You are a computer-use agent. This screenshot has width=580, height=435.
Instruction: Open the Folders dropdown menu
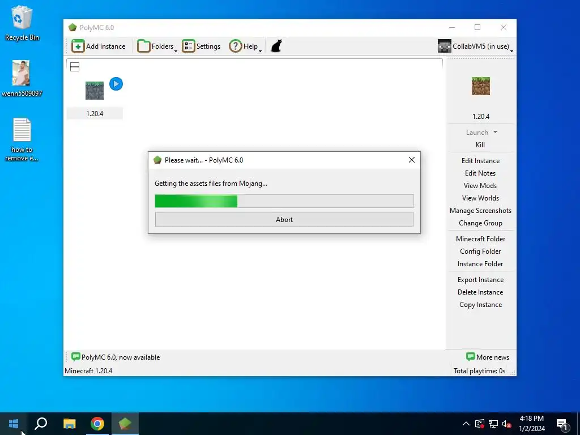click(x=157, y=46)
